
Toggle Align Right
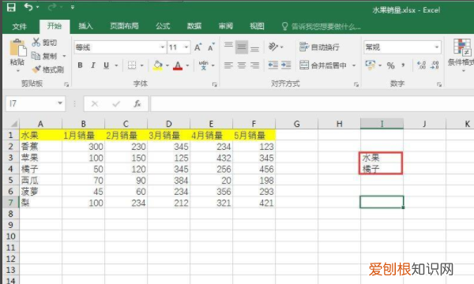click(x=255, y=65)
